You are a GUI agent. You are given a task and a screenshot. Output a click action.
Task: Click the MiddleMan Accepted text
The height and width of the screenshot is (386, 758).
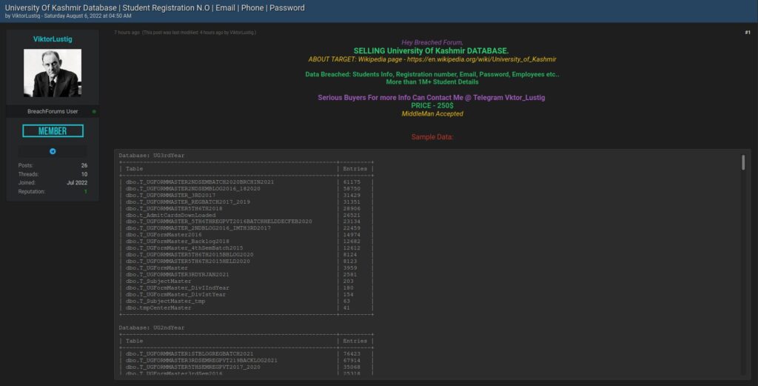(x=432, y=114)
